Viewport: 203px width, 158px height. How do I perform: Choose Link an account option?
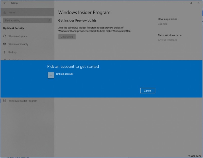coord(65,74)
